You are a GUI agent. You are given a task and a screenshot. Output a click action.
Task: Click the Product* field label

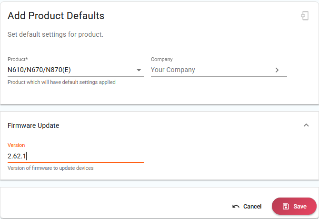18,59
